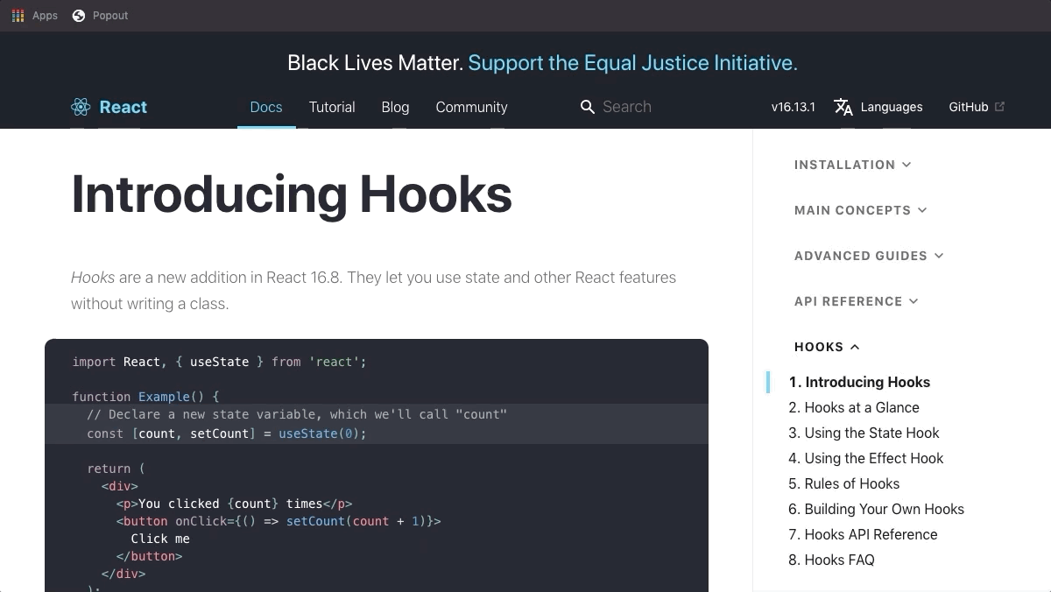Go to 7. Hooks API Reference
The image size is (1051, 592).
click(x=863, y=534)
